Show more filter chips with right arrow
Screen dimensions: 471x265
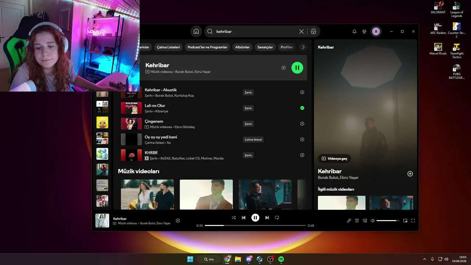tap(303, 47)
